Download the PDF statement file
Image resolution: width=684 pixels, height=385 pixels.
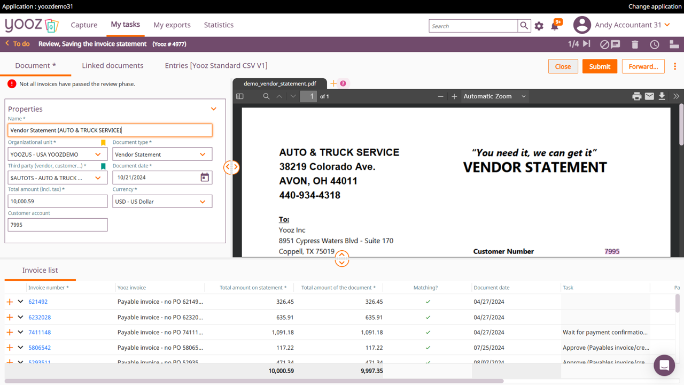(662, 96)
